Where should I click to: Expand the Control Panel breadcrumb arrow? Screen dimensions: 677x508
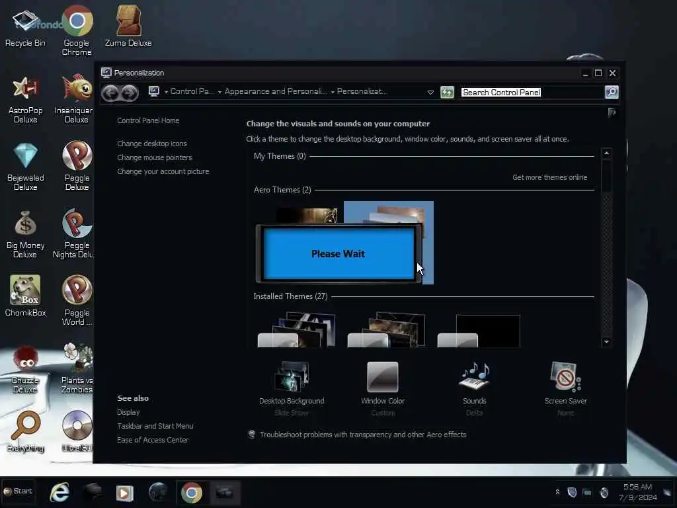(x=166, y=92)
